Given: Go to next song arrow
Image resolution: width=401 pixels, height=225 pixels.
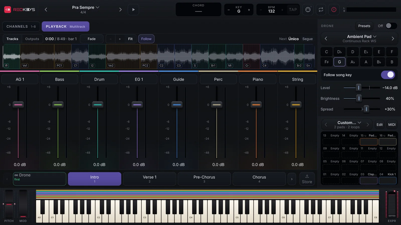Looking at the screenshot, I should pos(120,9).
